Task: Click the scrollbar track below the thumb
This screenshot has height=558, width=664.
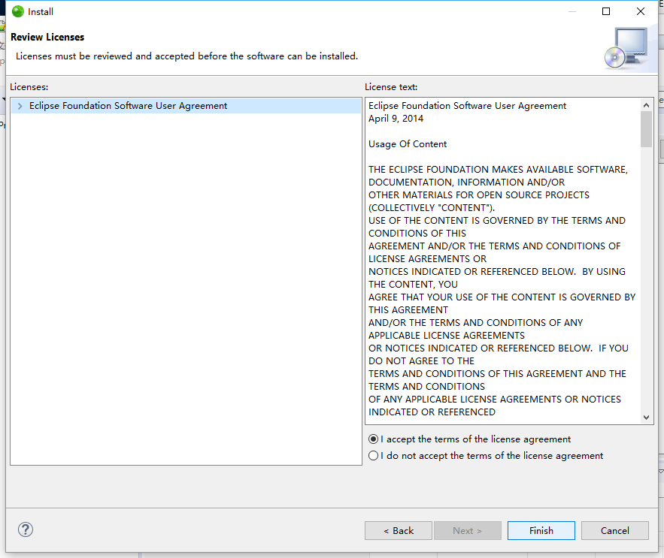Action: coord(646,279)
